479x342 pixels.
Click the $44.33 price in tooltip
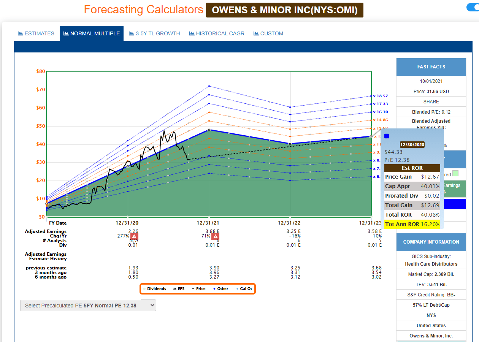click(x=393, y=152)
